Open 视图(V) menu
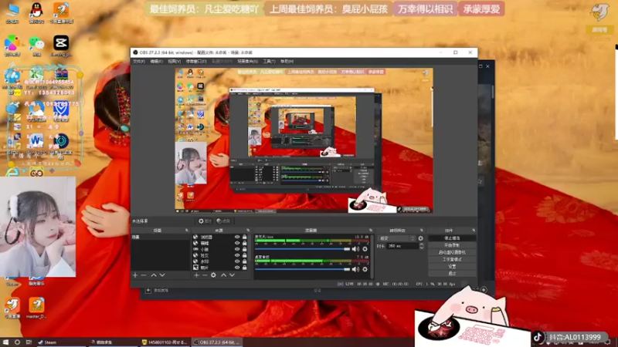Screen dimensions: 618x347 tap(175, 62)
